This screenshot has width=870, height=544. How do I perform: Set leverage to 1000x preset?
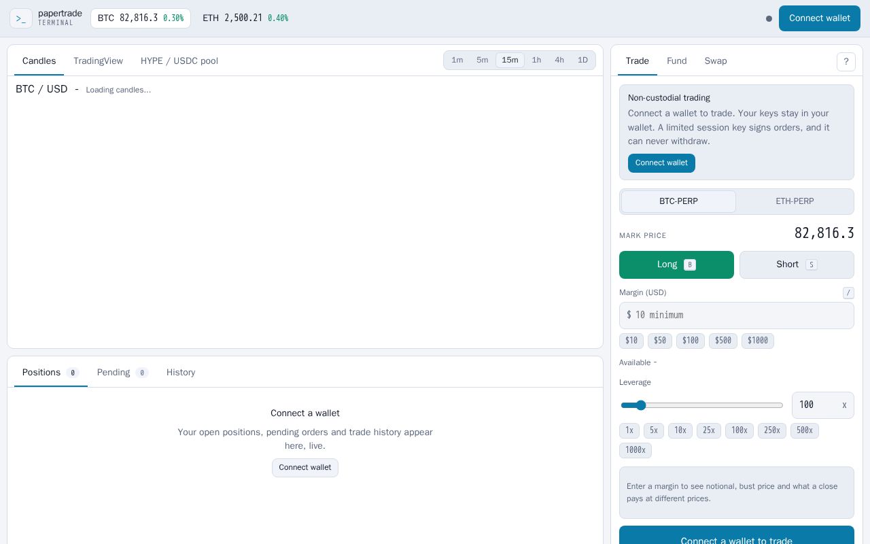[x=636, y=450]
